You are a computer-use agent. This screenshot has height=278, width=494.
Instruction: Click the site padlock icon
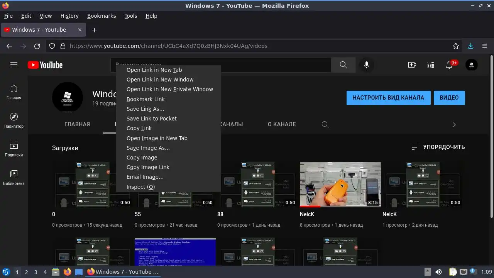point(63,46)
